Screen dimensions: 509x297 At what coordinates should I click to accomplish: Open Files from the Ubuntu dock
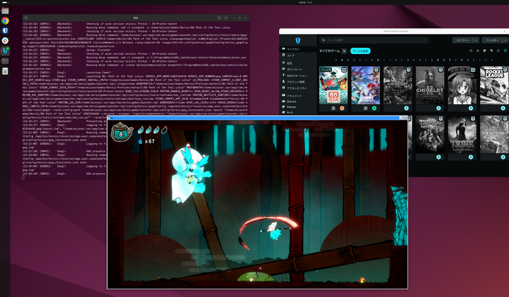point(5,11)
